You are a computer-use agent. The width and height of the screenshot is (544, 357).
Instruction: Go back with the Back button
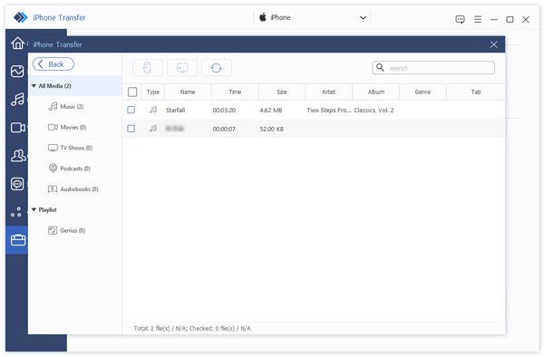pos(53,64)
